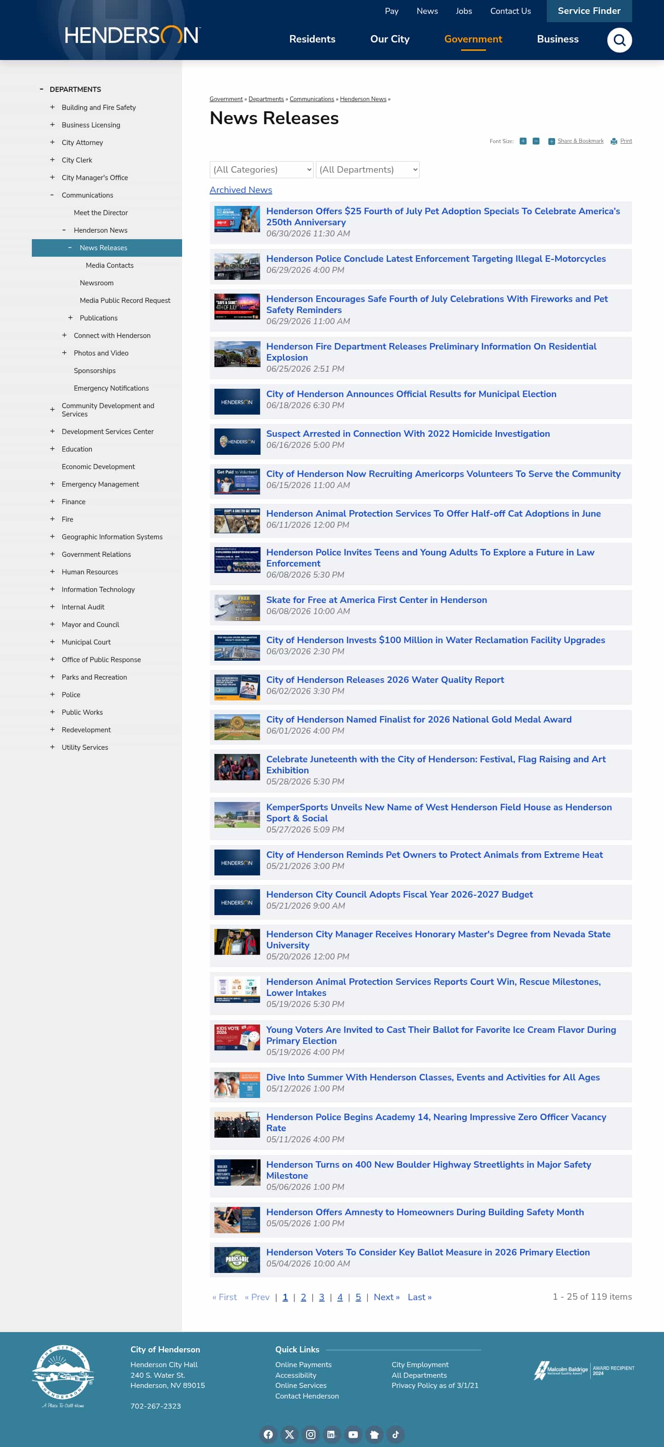Screen dimensions: 664x1447
Task: Open the X (Twitter) footer icon
Action: 290,1434
